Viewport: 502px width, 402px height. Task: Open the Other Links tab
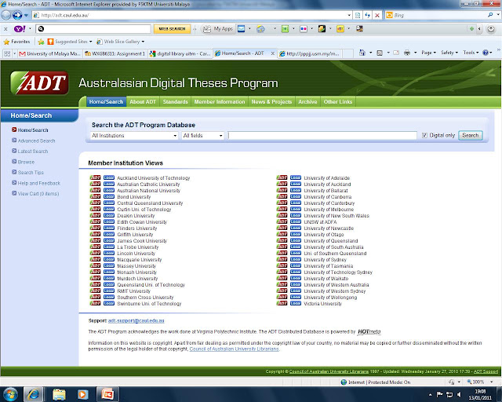pyautogui.click(x=338, y=101)
